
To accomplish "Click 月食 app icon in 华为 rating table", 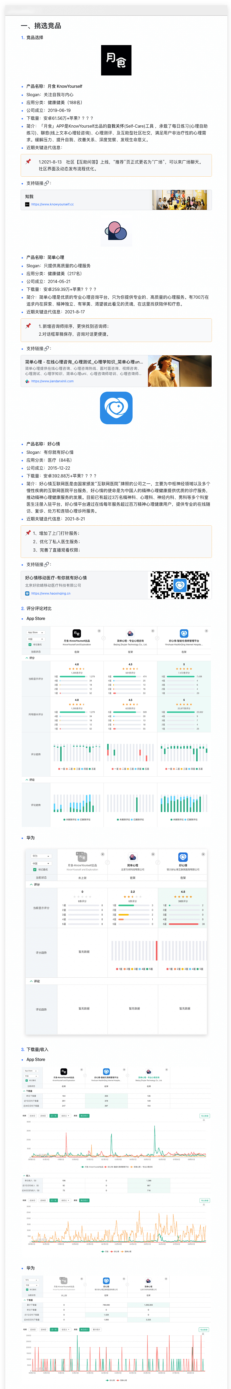I will [x=82, y=857].
